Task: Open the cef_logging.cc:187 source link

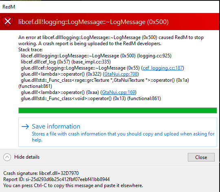Action: pyautogui.click(x=163, y=68)
